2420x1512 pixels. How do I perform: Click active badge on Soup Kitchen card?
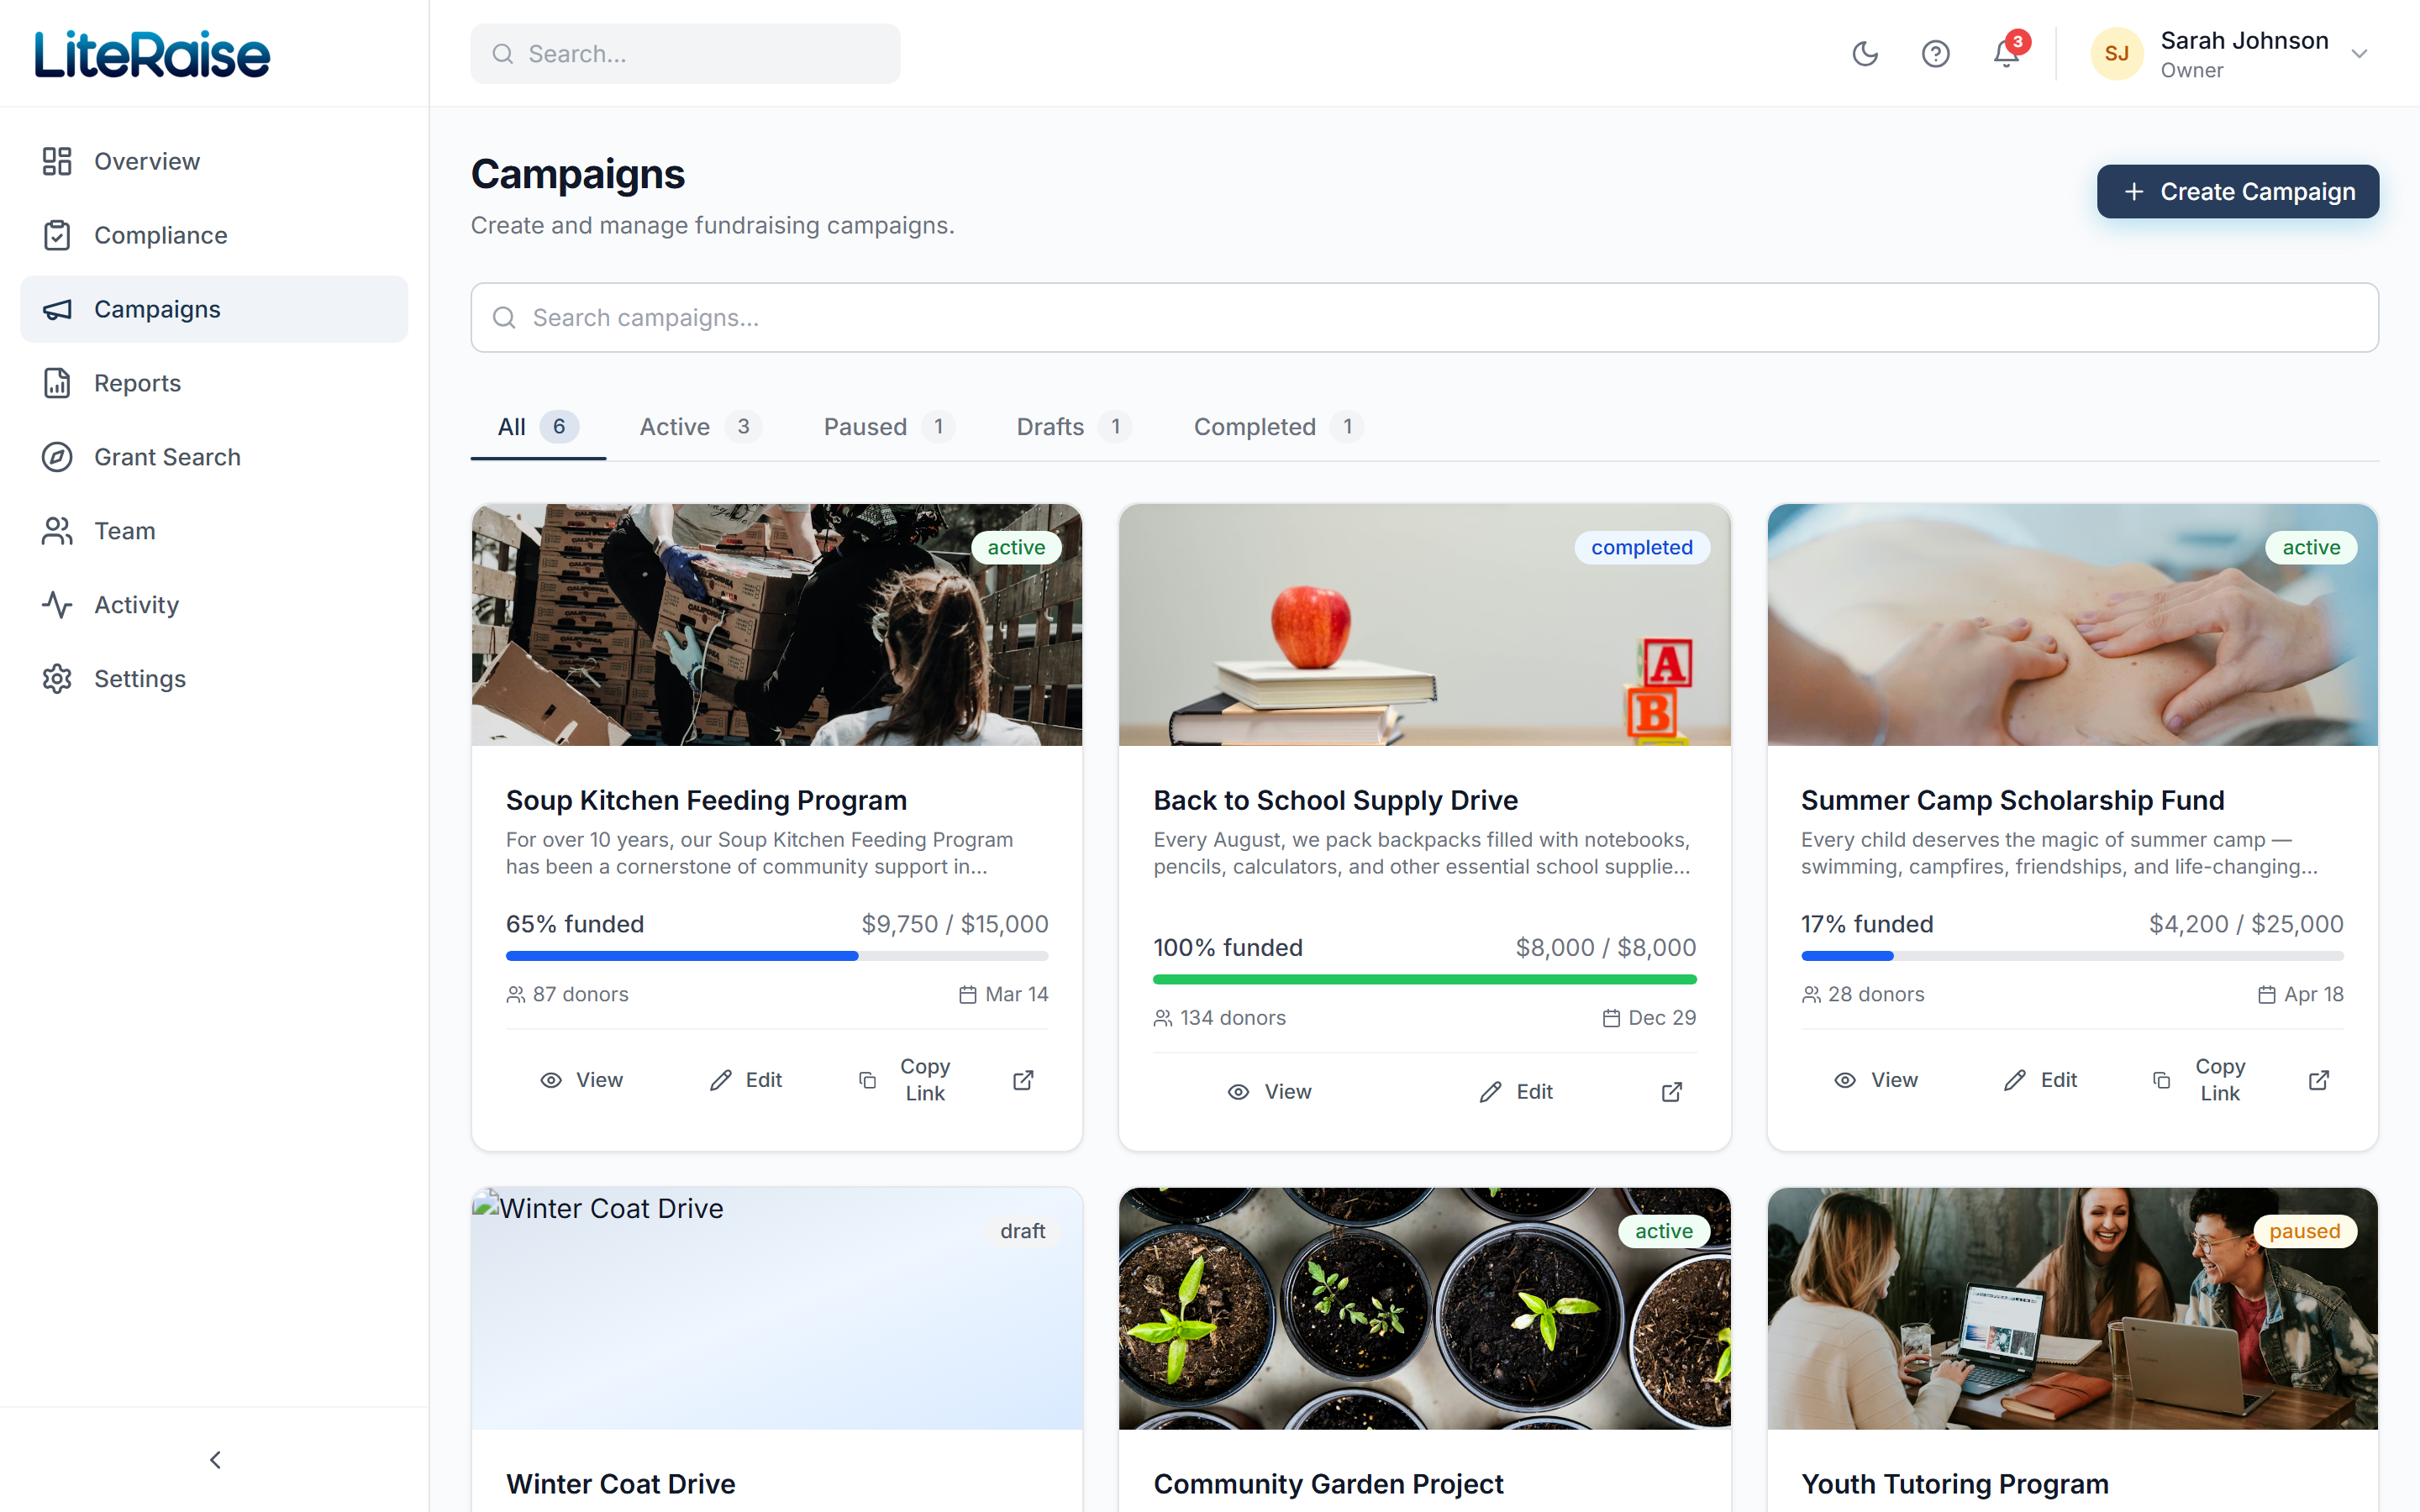pyautogui.click(x=1016, y=548)
